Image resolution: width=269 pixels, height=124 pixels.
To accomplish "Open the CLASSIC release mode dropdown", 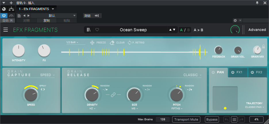I will 192,75.
